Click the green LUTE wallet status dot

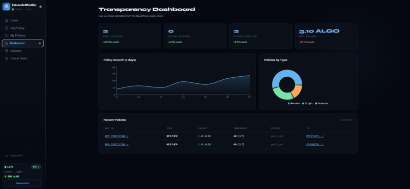coord(6,167)
